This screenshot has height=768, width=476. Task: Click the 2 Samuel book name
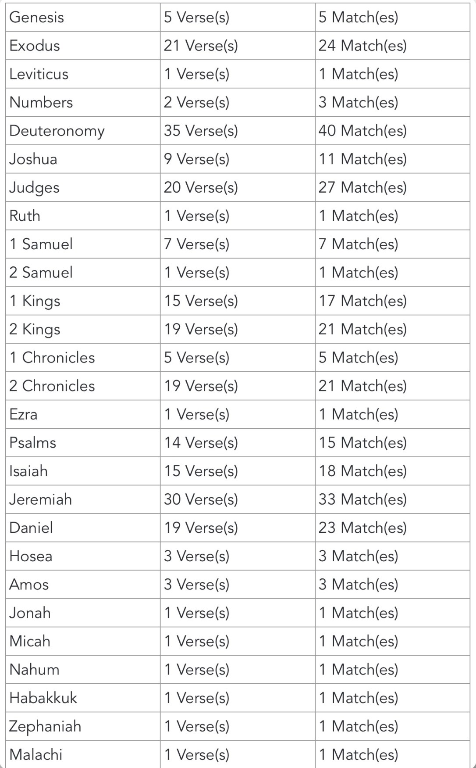(41, 273)
